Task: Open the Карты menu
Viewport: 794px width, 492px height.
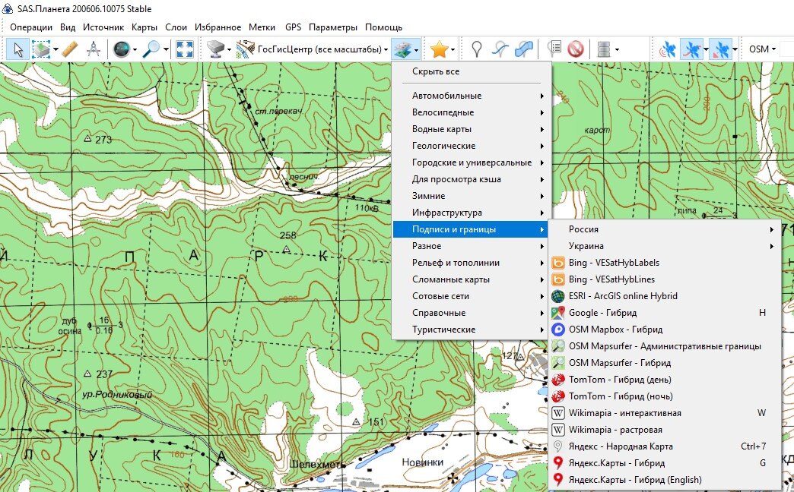Action: pyautogui.click(x=145, y=27)
